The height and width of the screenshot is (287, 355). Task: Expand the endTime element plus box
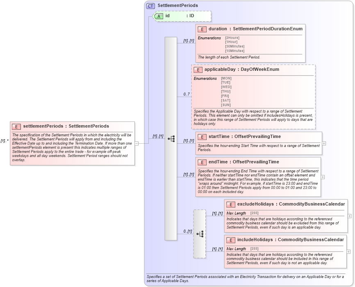click(323, 177)
